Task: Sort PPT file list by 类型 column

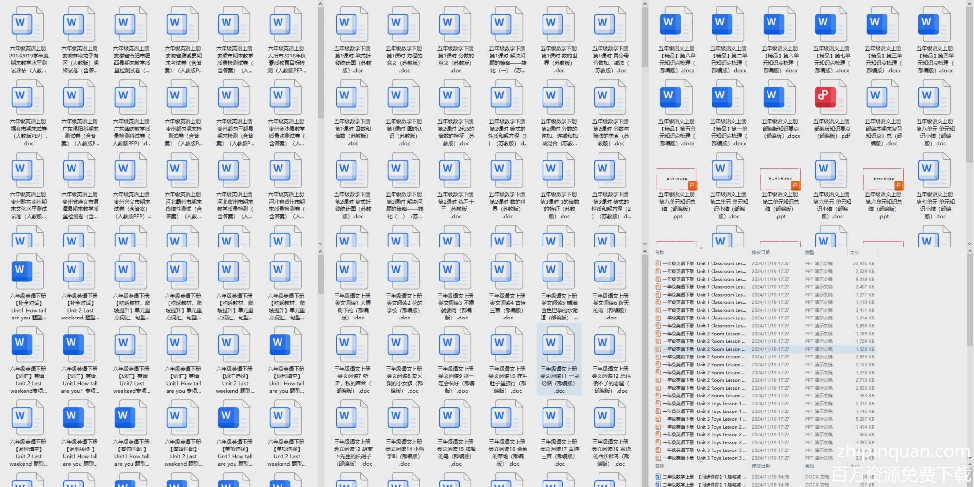Action: click(x=809, y=252)
